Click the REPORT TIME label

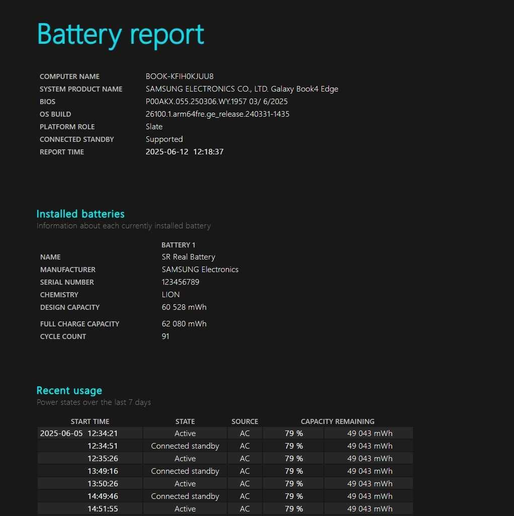[x=62, y=152]
